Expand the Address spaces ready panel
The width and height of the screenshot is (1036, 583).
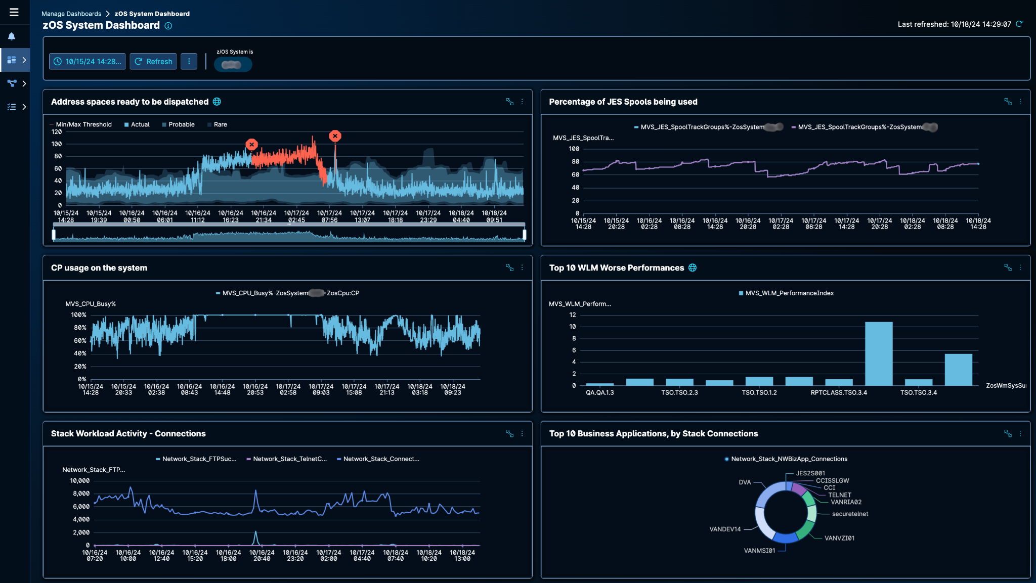coord(509,102)
